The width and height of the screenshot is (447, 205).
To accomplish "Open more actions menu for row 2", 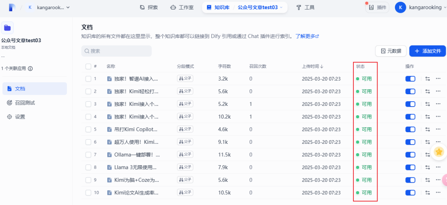I will [x=438, y=91].
